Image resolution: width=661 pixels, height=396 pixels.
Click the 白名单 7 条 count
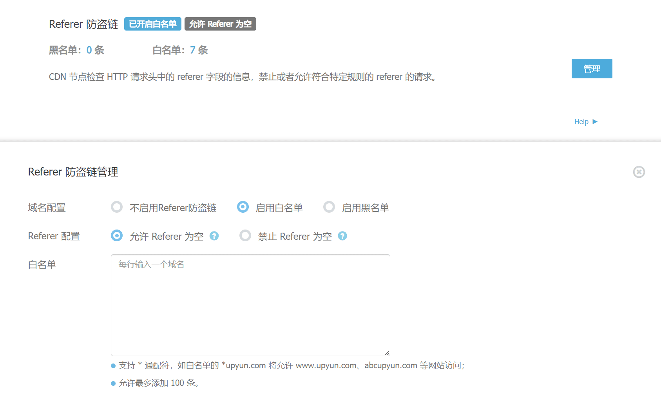click(x=180, y=50)
